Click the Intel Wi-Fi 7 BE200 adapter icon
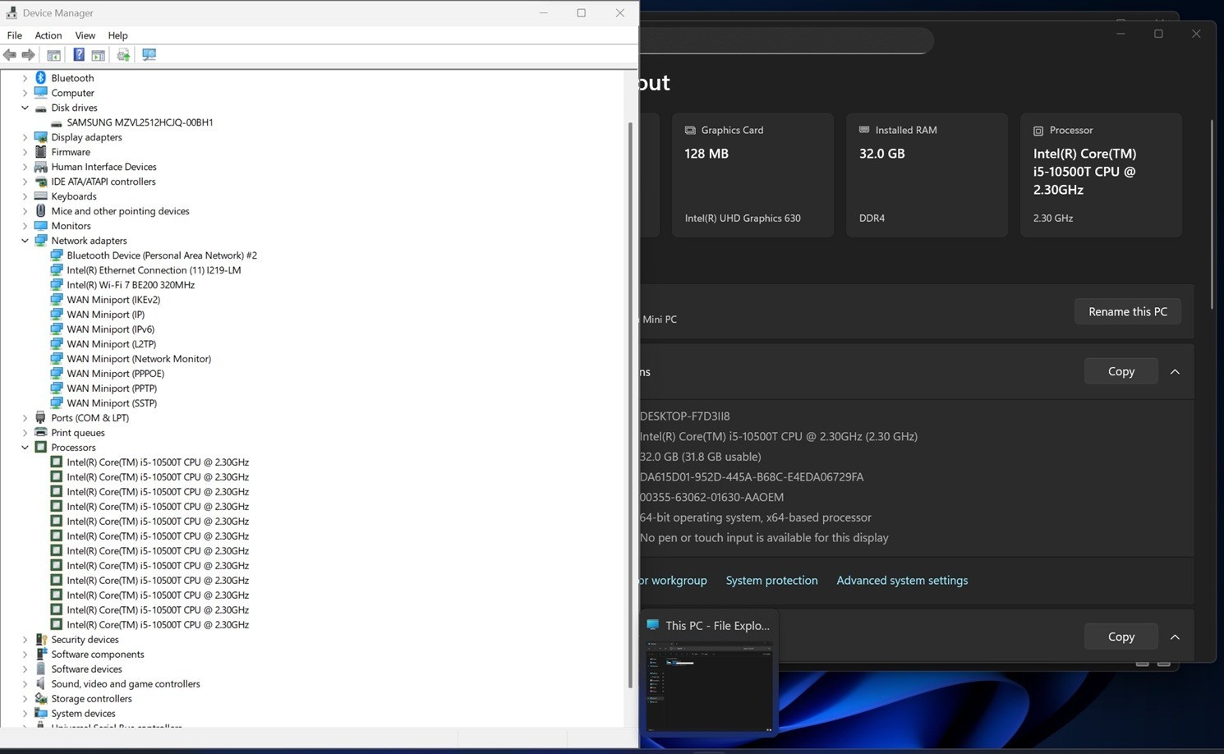The image size is (1224, 754). [57, 285]
